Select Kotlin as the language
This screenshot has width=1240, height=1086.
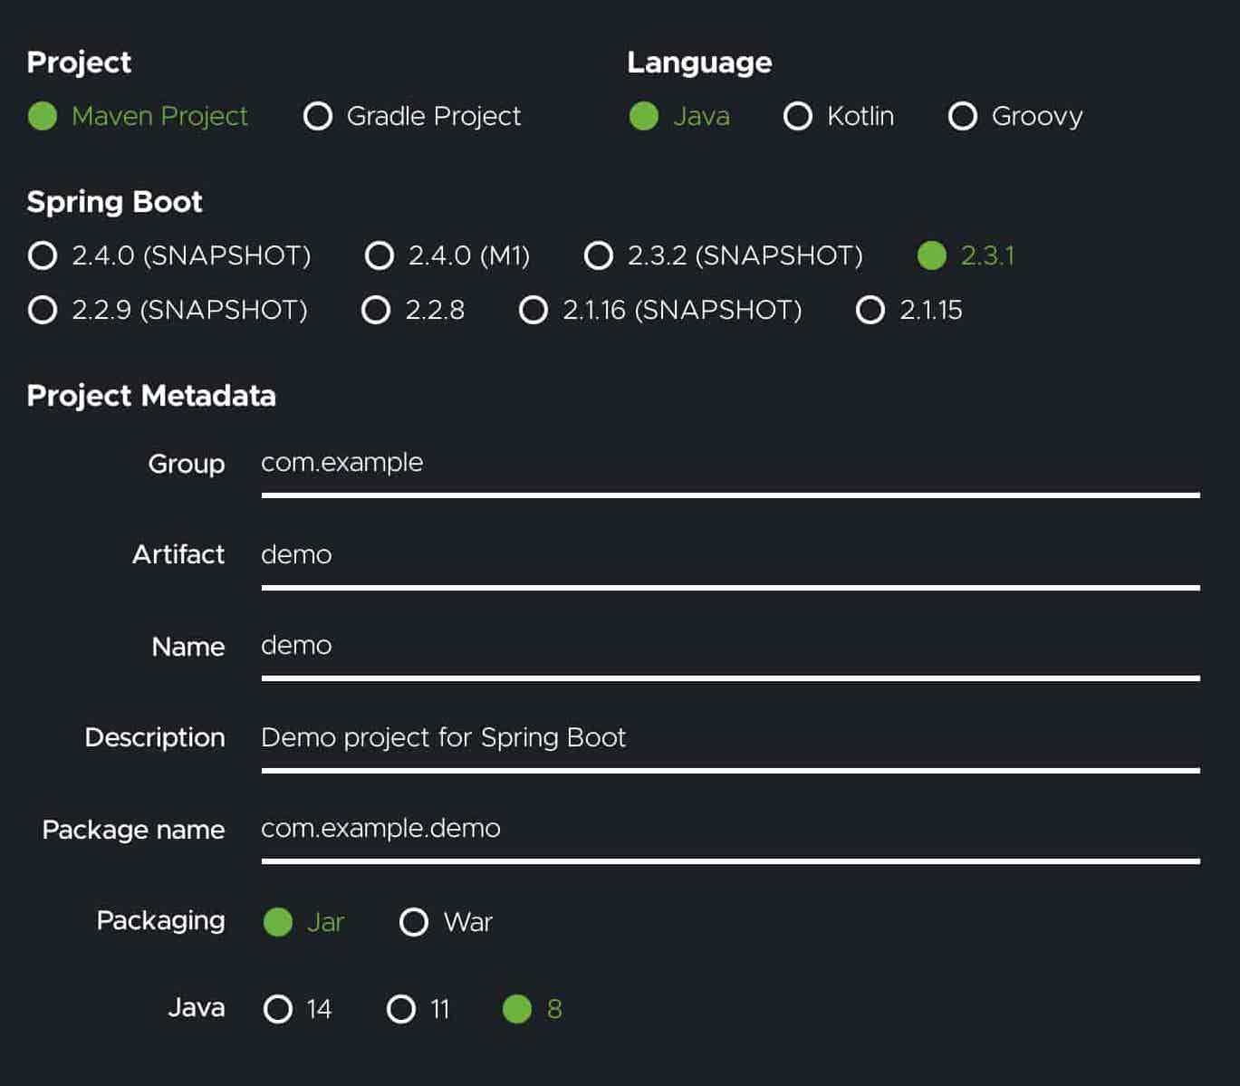[798, 116]
